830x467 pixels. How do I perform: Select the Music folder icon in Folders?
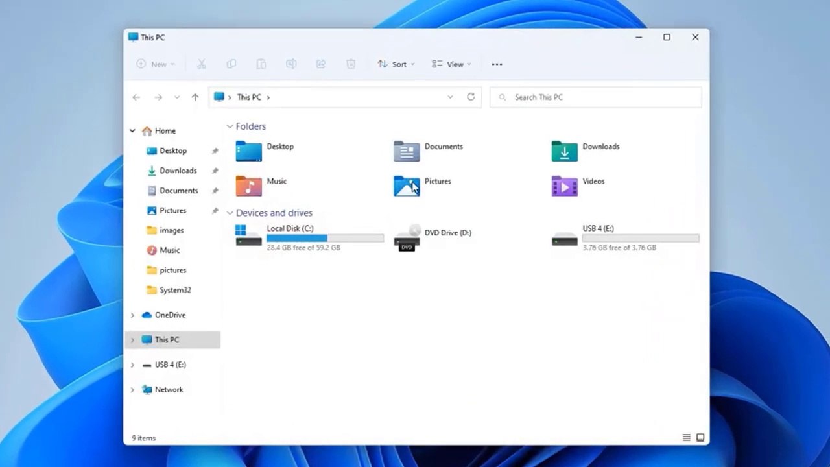[x=248, y=186]
